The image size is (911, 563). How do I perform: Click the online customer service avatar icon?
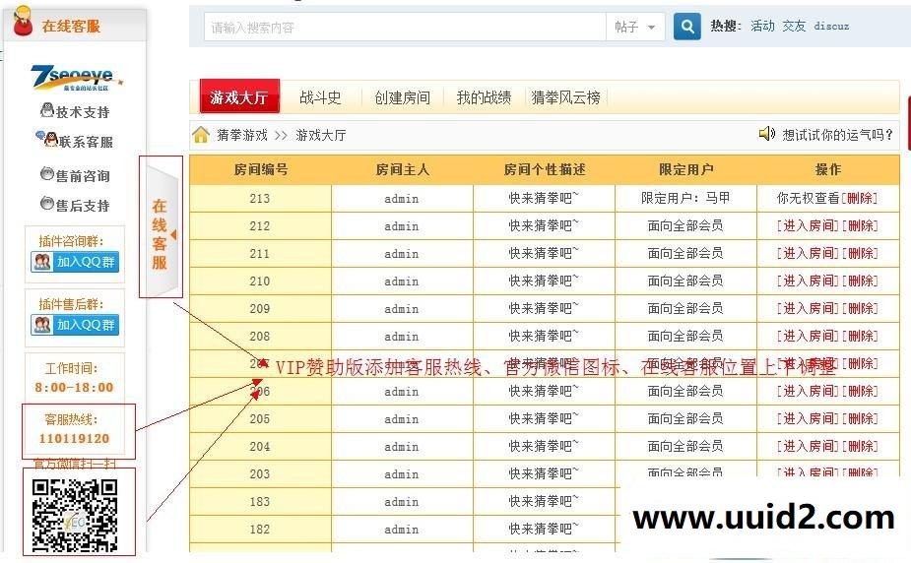pos(23,21)
